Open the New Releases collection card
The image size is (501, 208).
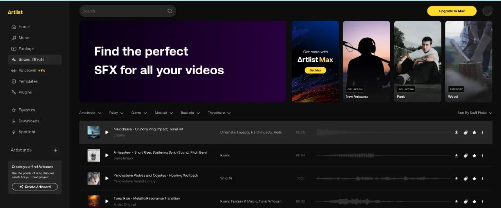click(366, 61)
